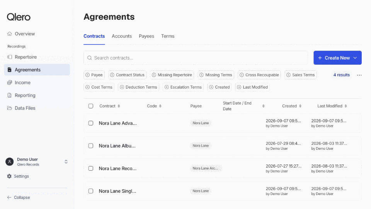
Task: Click the Overview home icon
Action: [9, 34]
